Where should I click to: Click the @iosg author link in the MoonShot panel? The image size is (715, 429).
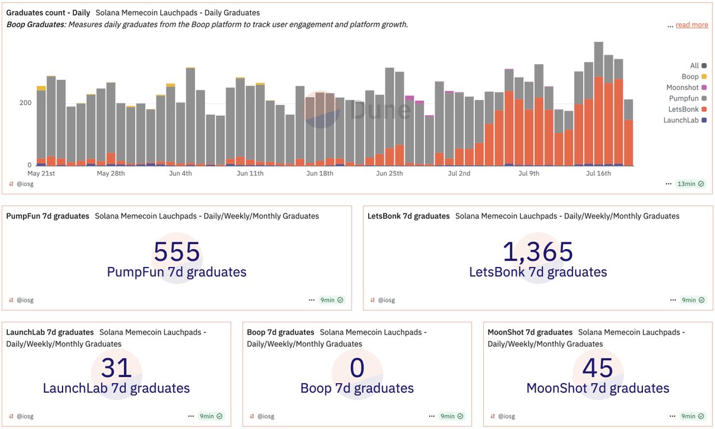506,416
